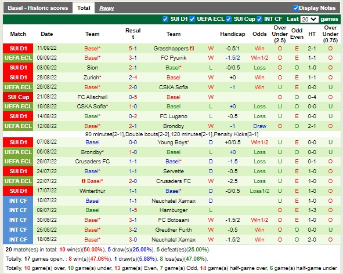Click the 3-2 result against Greuther Furth

(x=133, y=229)
